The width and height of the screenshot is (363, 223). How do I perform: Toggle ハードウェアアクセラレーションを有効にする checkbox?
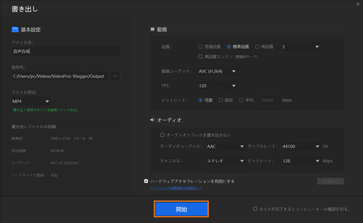(x=146, y=181)
